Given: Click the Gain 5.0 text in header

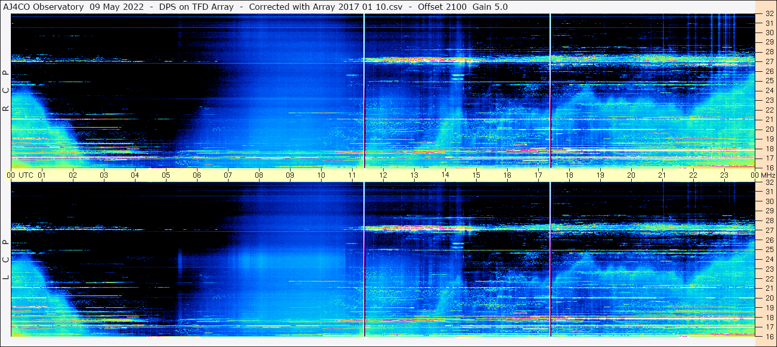Looking at the screenshot, I should (490, 7).
